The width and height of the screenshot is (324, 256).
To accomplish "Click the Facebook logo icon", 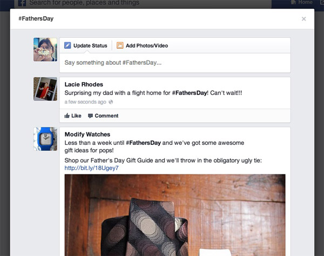I will click(22, 3).
